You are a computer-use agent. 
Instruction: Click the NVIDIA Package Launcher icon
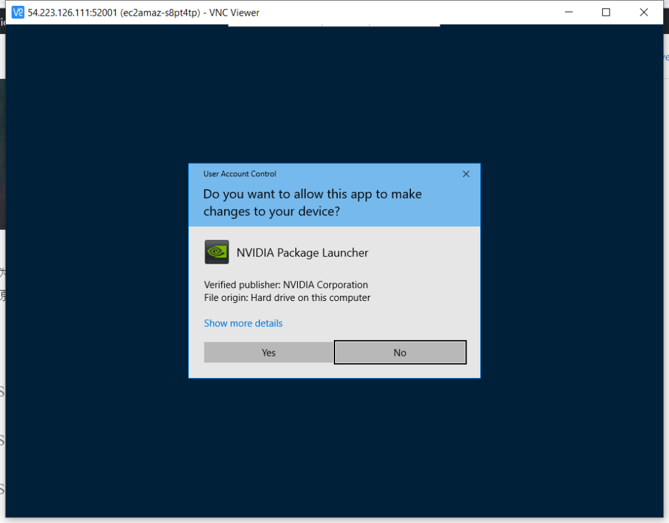click(x=216, y=252)
